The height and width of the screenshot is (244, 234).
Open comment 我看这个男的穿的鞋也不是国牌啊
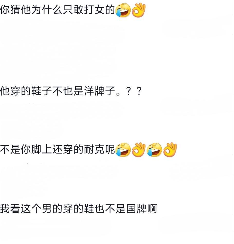coord(79,209)
